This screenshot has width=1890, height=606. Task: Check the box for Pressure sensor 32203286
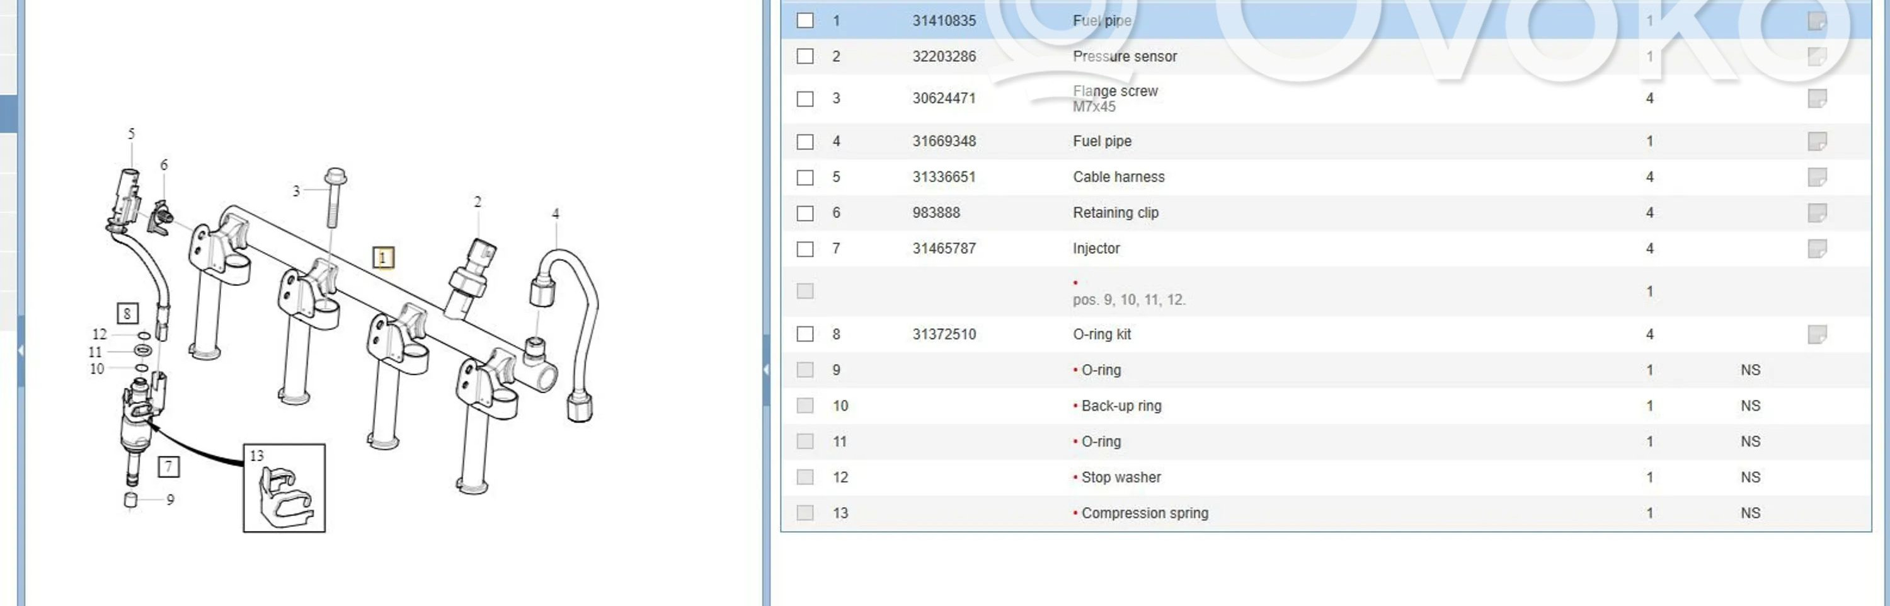[x=805, y=57]
